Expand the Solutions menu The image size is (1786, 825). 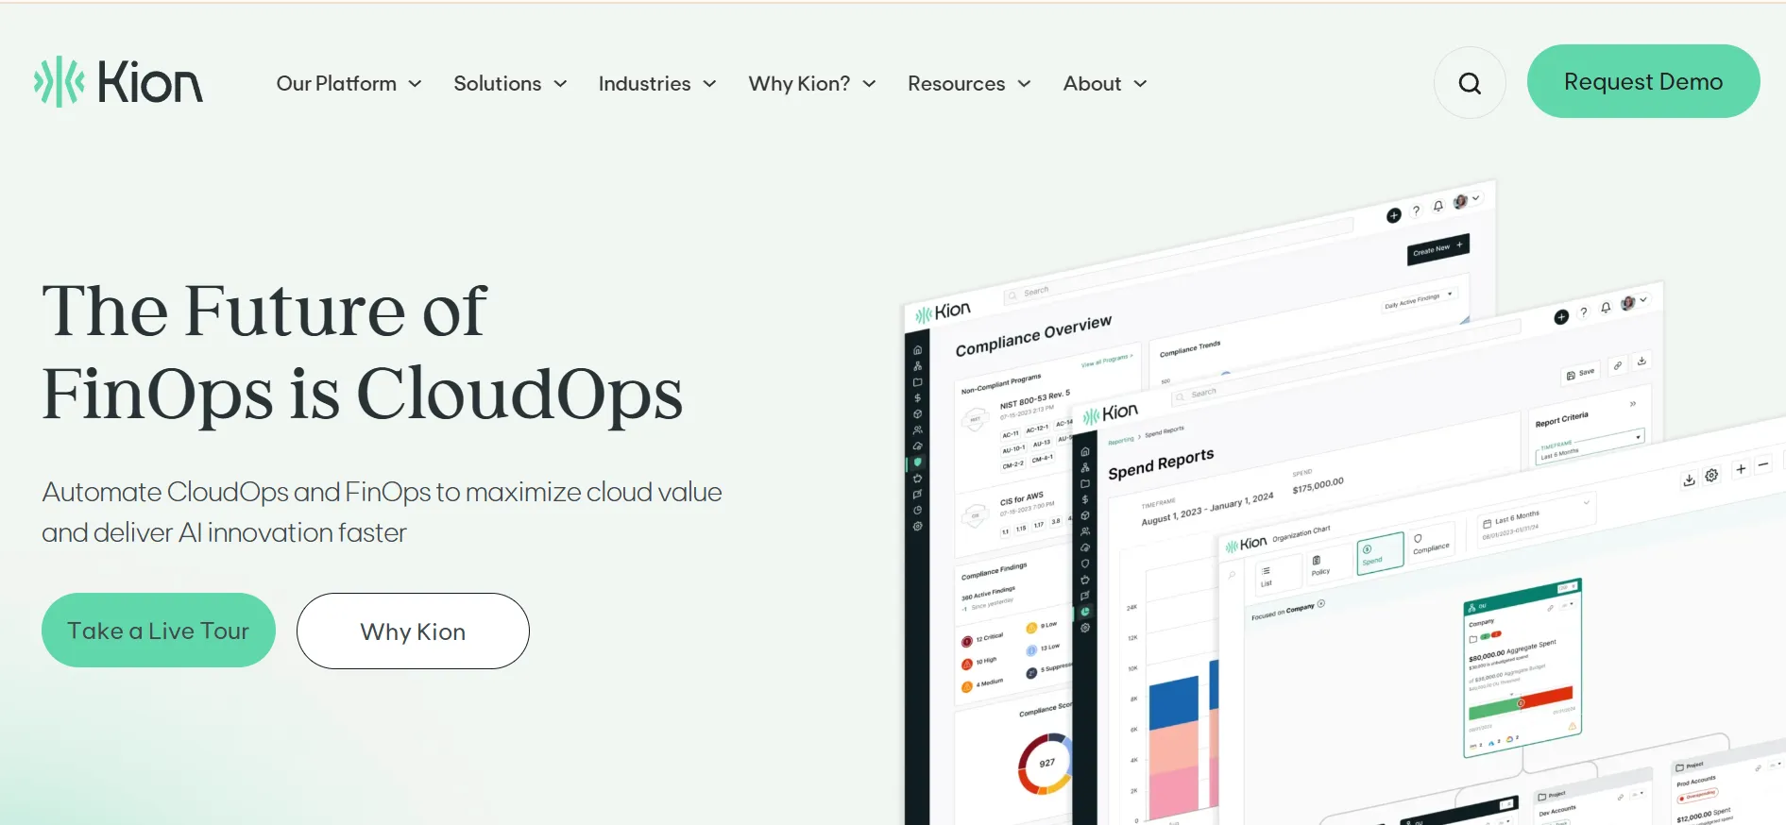pos(510,84)
